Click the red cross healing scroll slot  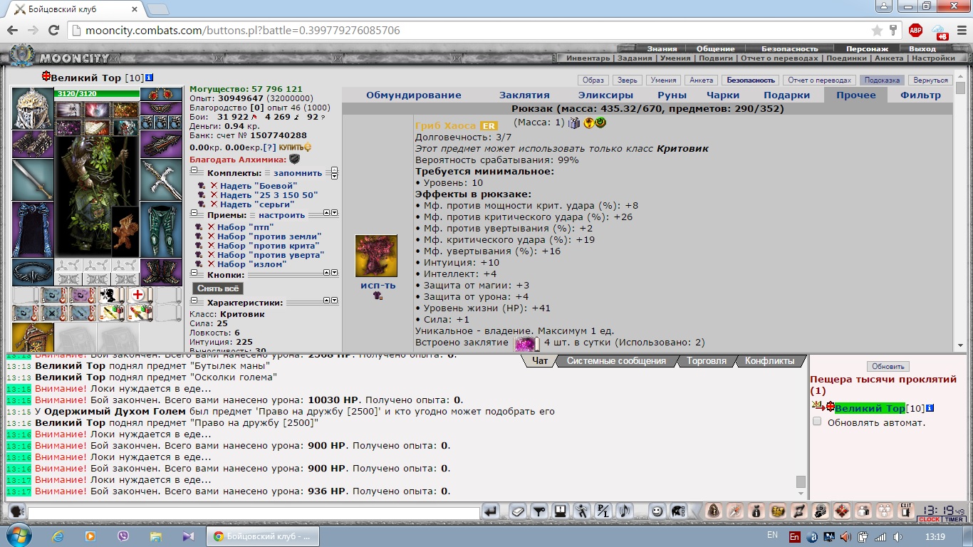(138, 296)
